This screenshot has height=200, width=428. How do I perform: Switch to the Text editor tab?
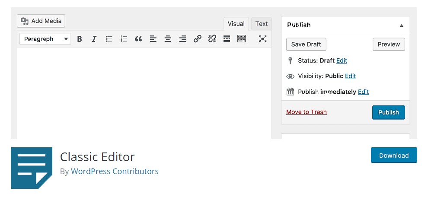click(x=261, y=24)
